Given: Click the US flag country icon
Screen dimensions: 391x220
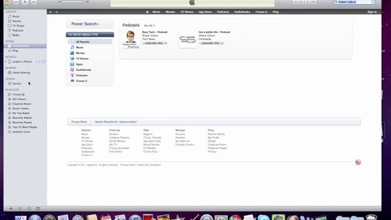Looking at the screenshot, I should 358,163.
